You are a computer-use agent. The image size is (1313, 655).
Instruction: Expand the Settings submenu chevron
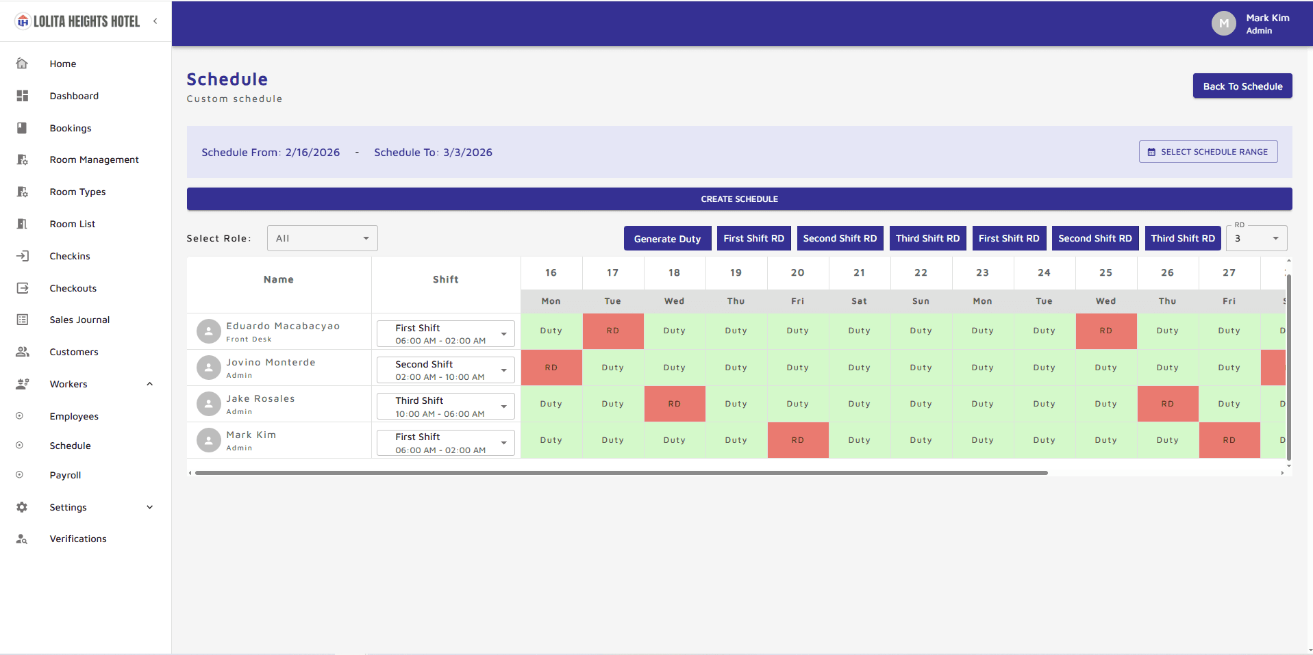point(150,507)
